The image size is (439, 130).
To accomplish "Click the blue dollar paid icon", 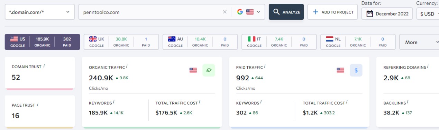I will tap(356, 70).
